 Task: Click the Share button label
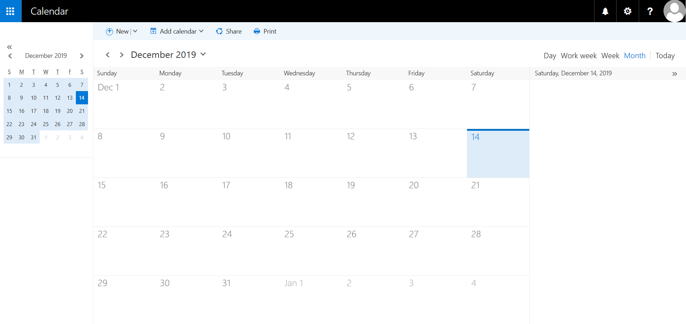234,31
